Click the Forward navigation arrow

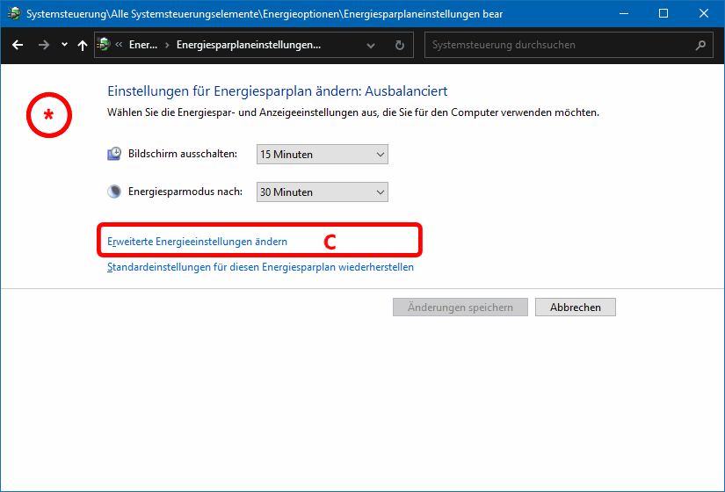pos(43,45)
